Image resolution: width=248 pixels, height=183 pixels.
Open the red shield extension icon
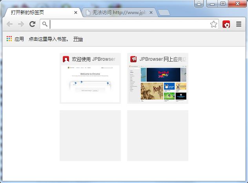point(226,24)
